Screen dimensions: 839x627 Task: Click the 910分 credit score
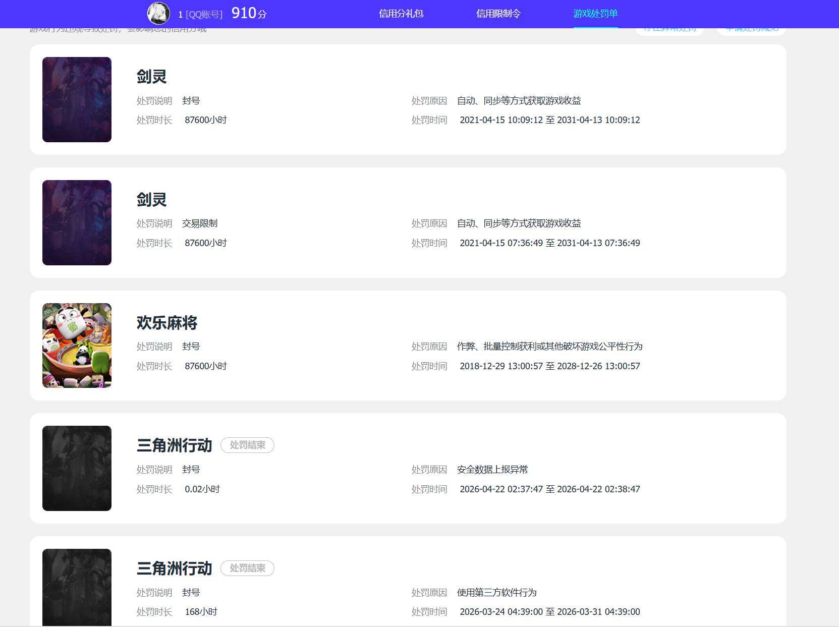[x=249, y=13]
